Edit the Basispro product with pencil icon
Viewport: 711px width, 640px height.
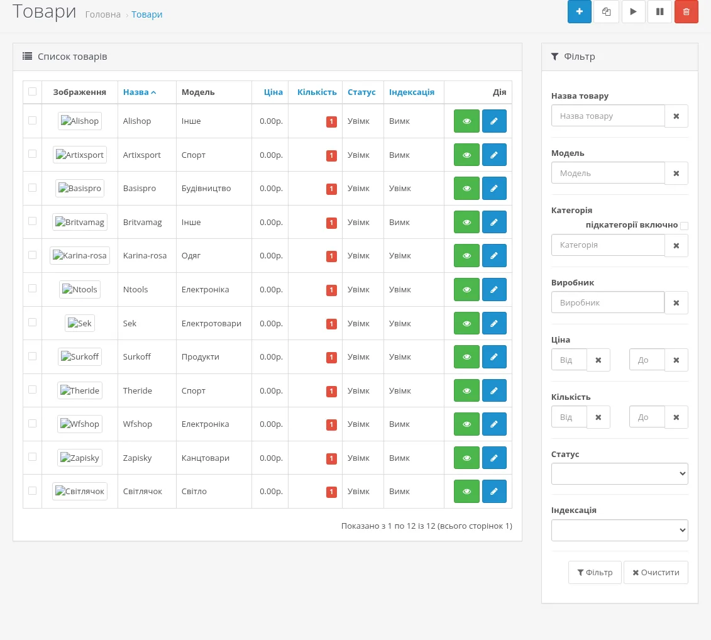coord(494,188)
